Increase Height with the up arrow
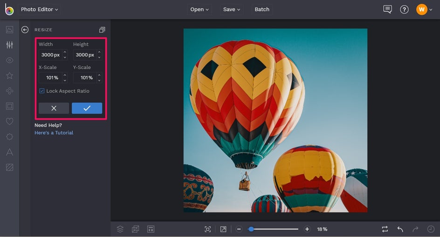 click(99, 52)
